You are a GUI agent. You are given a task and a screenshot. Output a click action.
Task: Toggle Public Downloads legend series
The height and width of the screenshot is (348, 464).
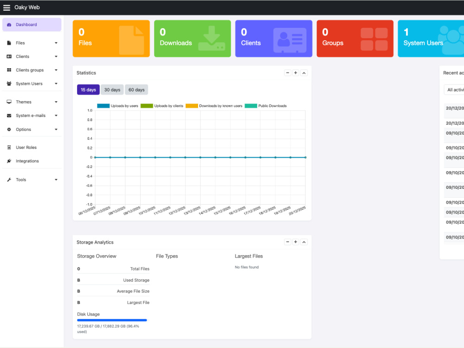[266, 106]
